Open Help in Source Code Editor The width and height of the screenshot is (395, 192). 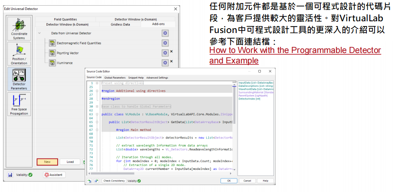266,181
